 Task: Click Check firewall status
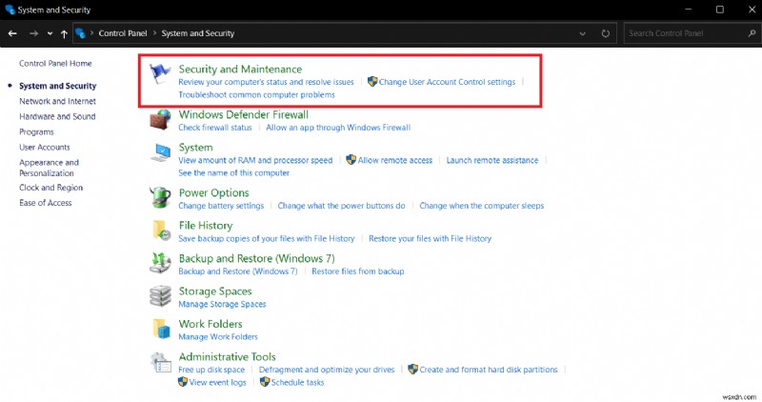(x=215, y=128)
